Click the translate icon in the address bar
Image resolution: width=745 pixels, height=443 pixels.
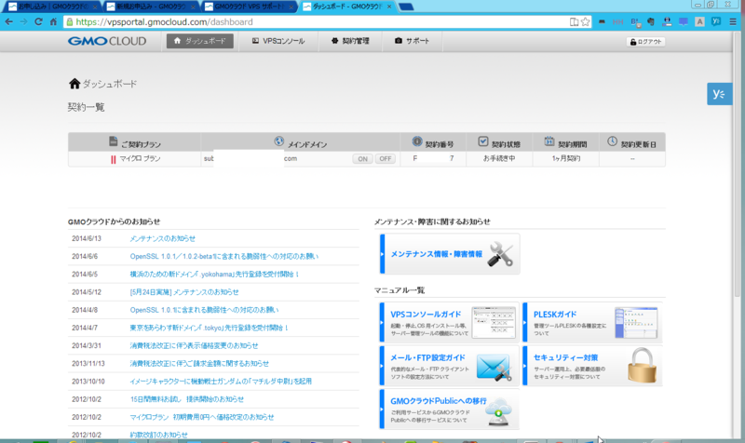[x=574, y=21]
